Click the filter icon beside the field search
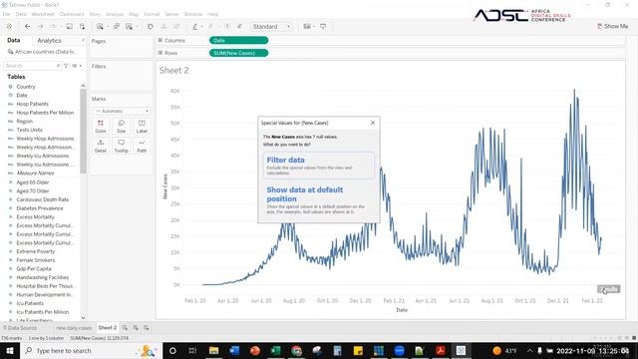 pyautogui.click(x=66, y=66)
